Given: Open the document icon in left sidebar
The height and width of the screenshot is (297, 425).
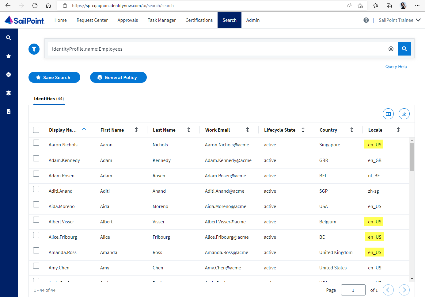Looking at the screenshot, I should (9, 111).
